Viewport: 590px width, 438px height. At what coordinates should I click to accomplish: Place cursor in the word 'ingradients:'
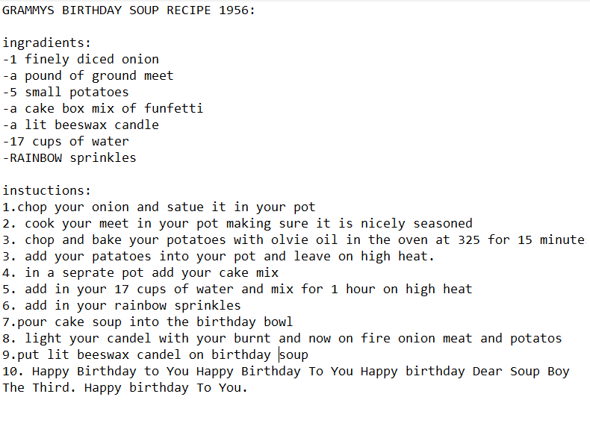coord(46,43)
